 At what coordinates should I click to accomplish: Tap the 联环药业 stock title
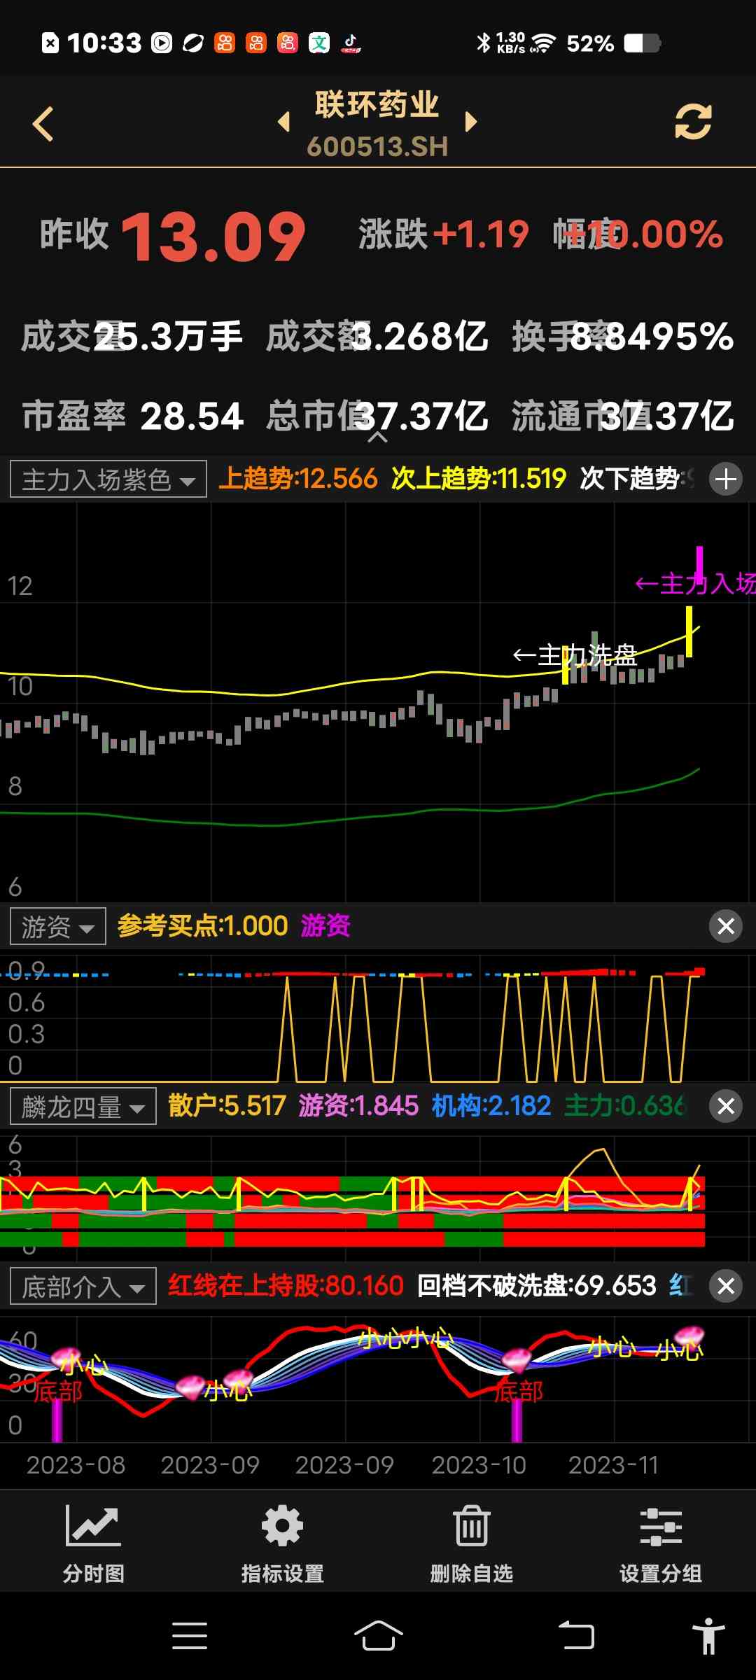pos(377,105)
